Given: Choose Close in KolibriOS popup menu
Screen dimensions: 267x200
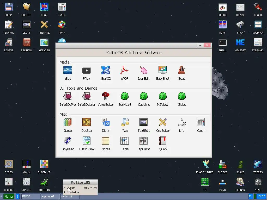Looking at the screenshot, I should [x=80, y=188].
